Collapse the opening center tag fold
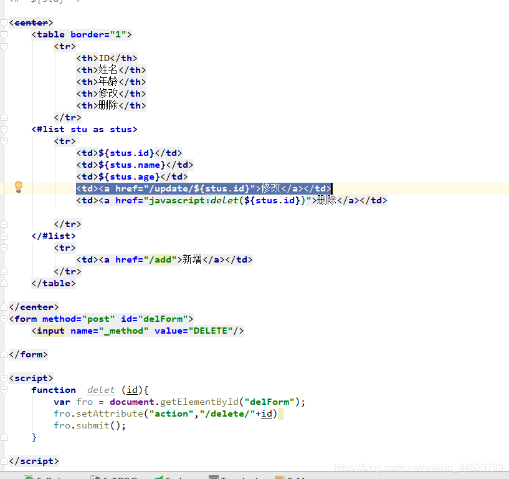 4,22
